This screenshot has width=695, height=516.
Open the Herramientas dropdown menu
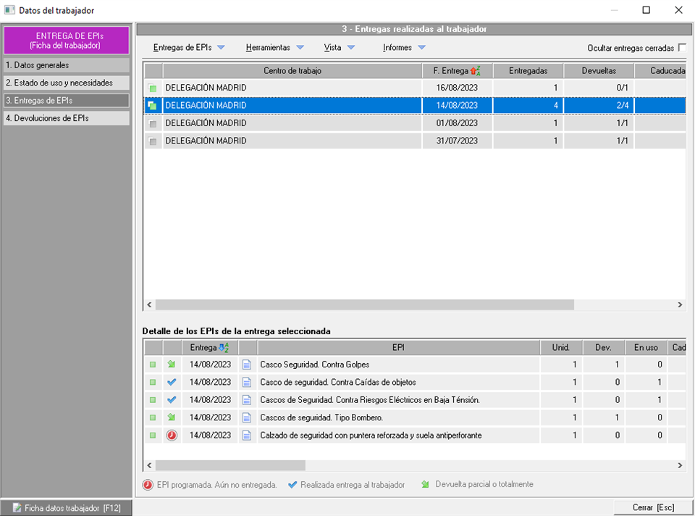point(274,48)
